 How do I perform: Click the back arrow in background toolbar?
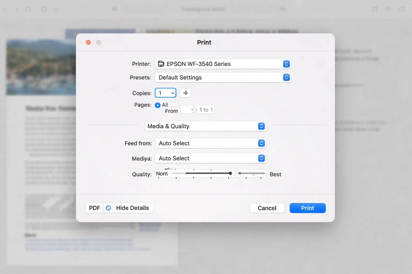(6, 9)
